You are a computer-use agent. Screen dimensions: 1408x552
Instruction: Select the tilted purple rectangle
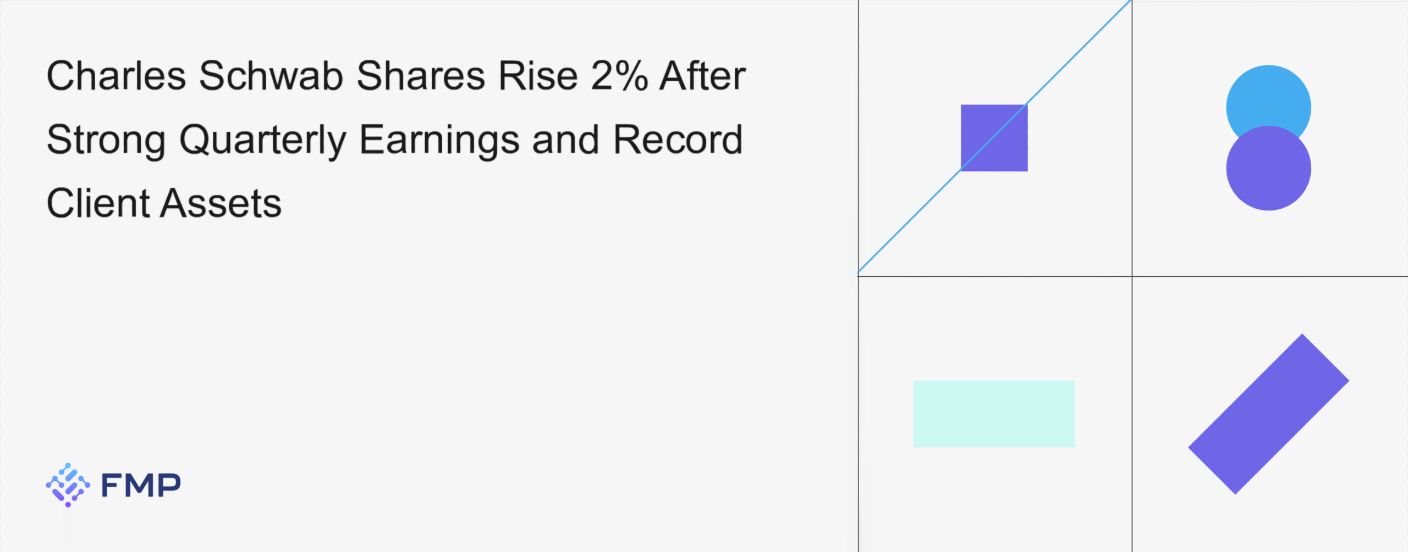(1268, 414)
